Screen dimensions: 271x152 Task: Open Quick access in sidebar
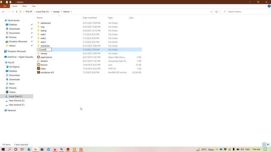tap(14, 20)
